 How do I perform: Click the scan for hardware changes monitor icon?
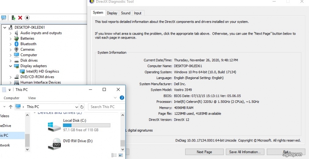[x=4, y=18]
